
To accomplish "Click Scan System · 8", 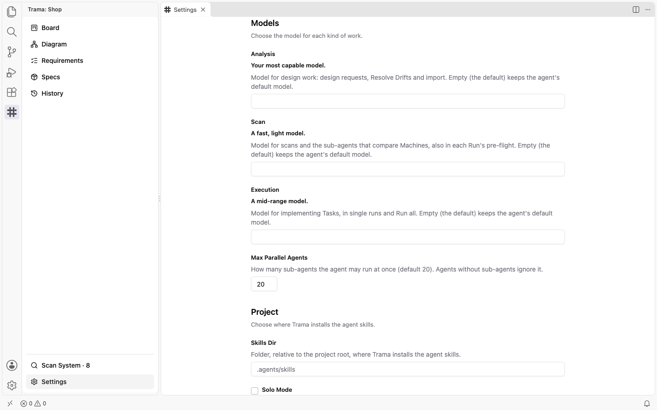I will pyautogui.click(x=90, y=365).
